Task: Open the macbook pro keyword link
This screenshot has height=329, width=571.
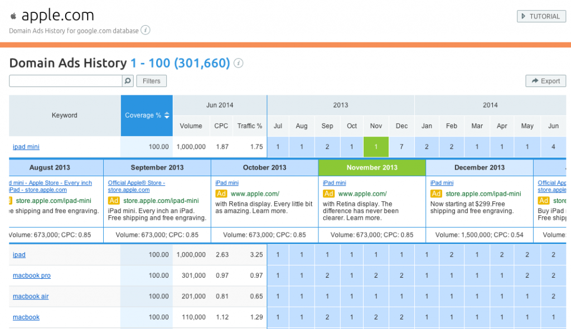Action: [x=32, y=276]
